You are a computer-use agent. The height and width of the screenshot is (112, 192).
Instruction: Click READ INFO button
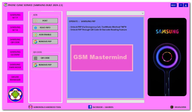point(45,28)
